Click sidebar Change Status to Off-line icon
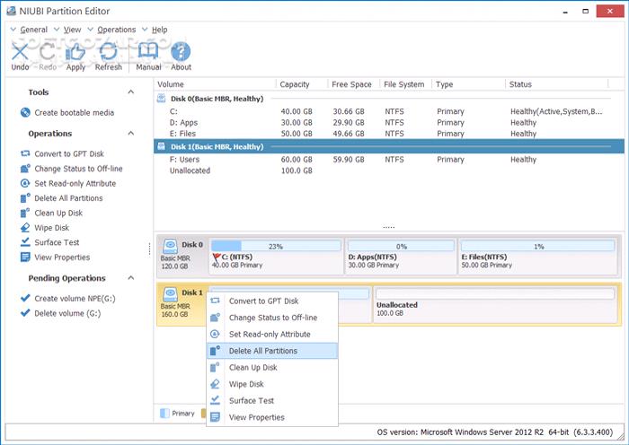 25,169
